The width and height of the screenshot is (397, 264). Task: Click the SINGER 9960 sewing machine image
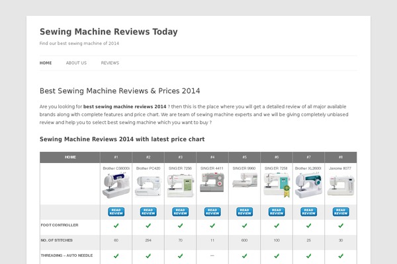click(x=245, y=180)
